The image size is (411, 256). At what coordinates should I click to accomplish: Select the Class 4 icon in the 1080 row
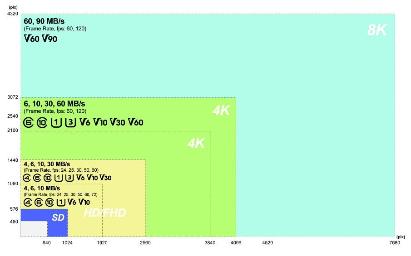point(28,202)
